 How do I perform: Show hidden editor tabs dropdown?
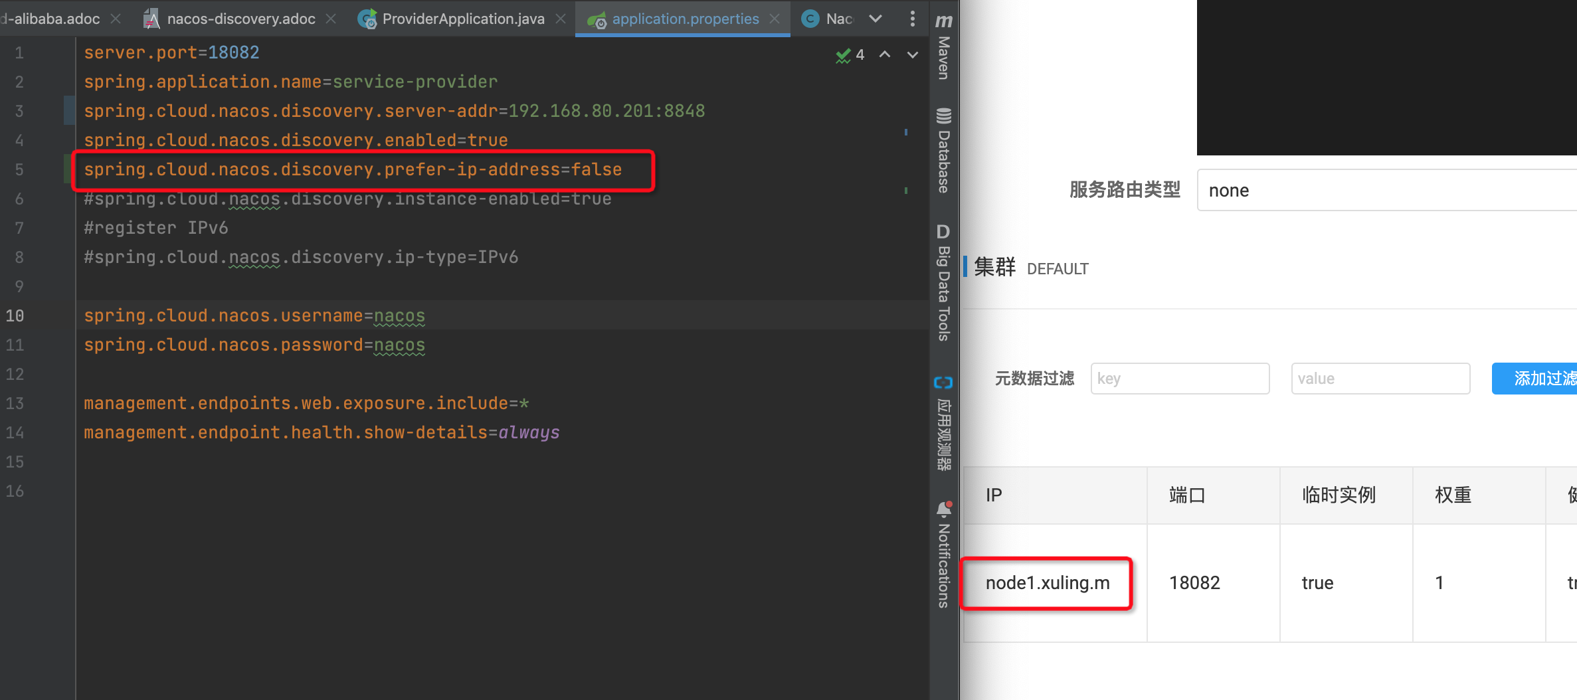coord(876,19)
